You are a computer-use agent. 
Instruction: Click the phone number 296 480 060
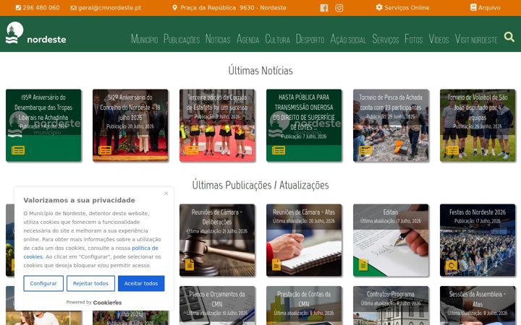point(41,8)
